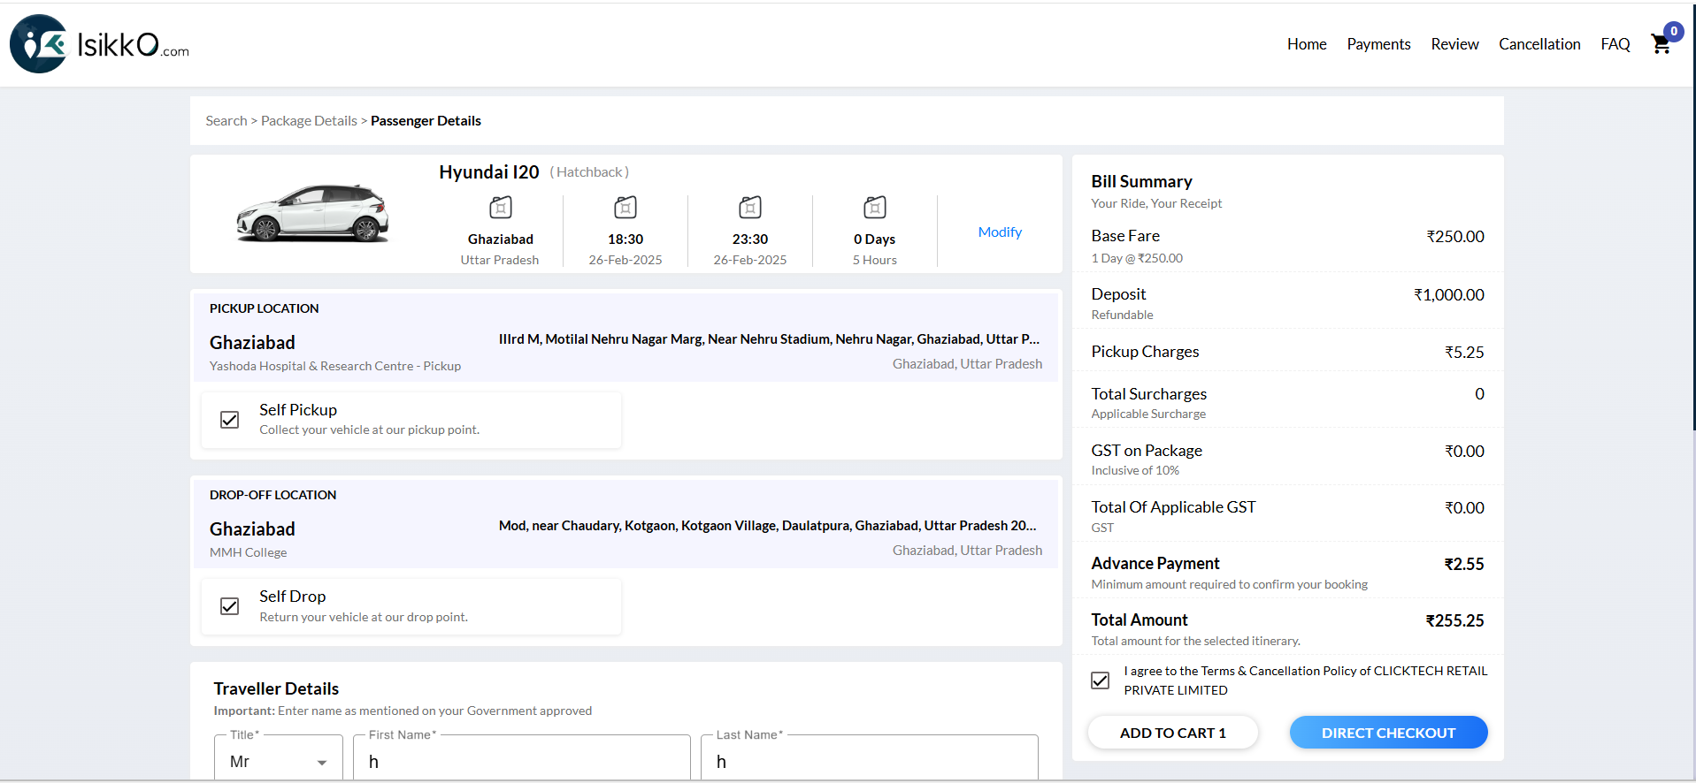Click the IsikkO.com logo icon
Image resolution: width=1696 pixels, height=783 pixels.
tap(39, 44)
